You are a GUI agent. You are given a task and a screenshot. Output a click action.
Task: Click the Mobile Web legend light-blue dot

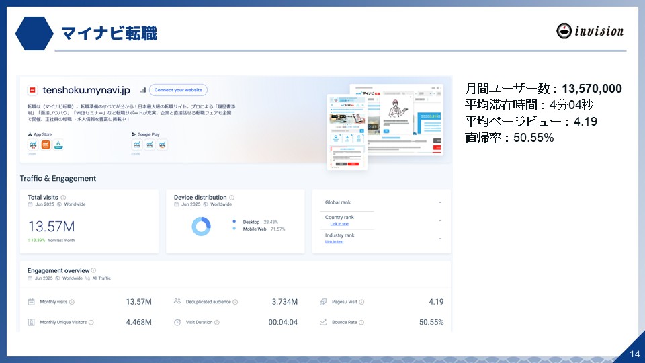click(x=234, y=229)
